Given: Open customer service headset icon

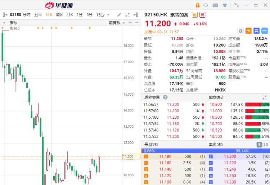Looking at the screenshot, I should point(206,5).
